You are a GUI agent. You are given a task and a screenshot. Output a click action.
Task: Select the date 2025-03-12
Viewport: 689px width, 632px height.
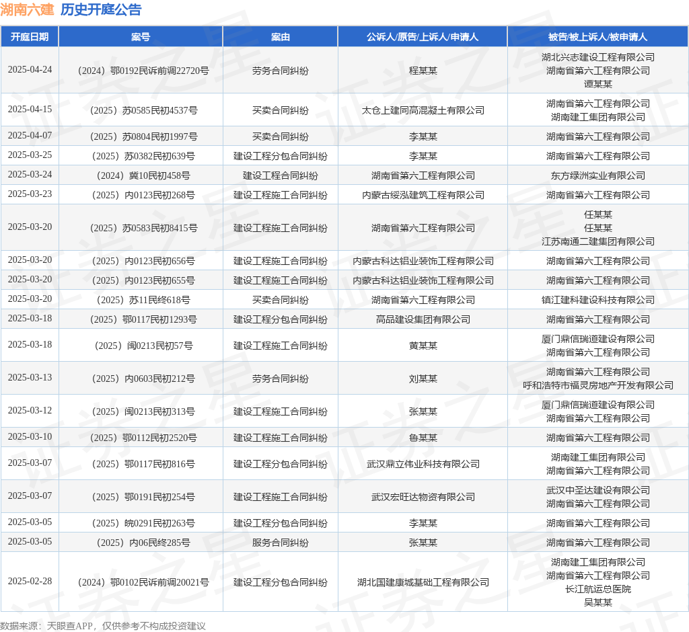tap(30, 411)
